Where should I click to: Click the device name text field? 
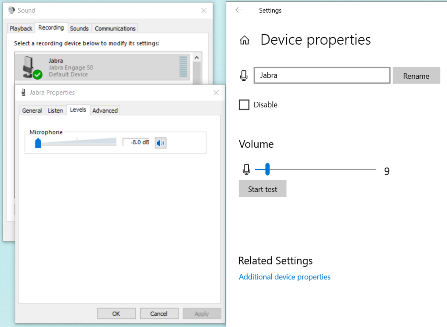coord(321,76)
